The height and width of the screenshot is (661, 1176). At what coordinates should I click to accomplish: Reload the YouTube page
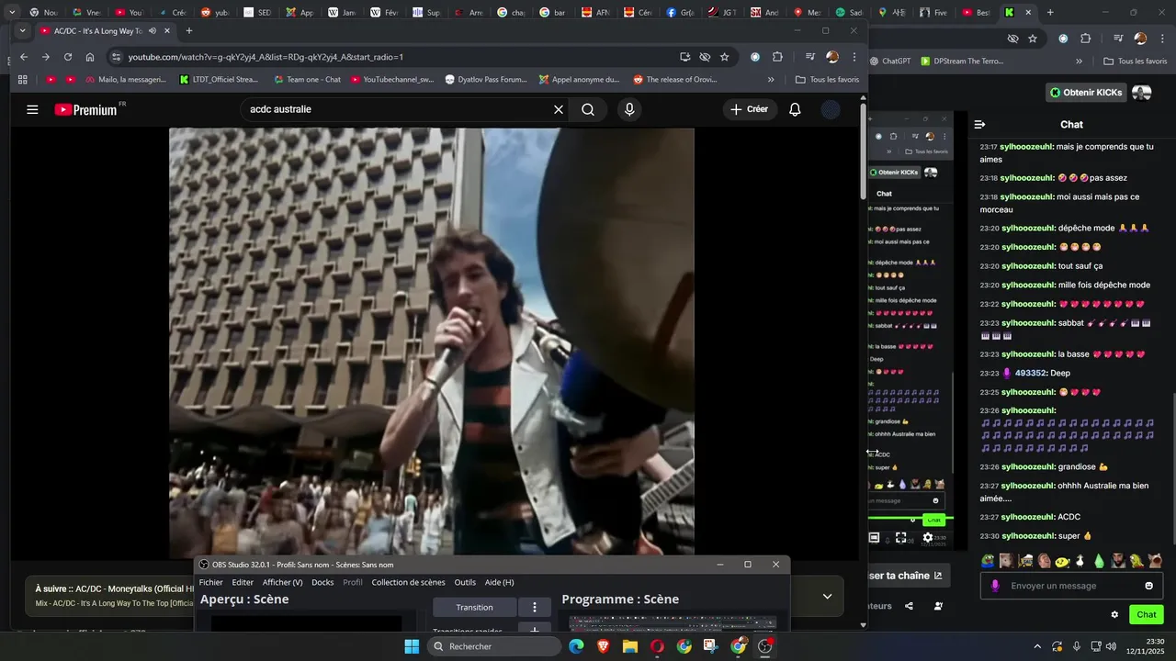tap(67, 57)
